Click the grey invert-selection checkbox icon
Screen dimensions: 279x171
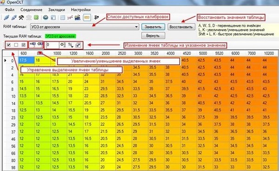(24, 45)
